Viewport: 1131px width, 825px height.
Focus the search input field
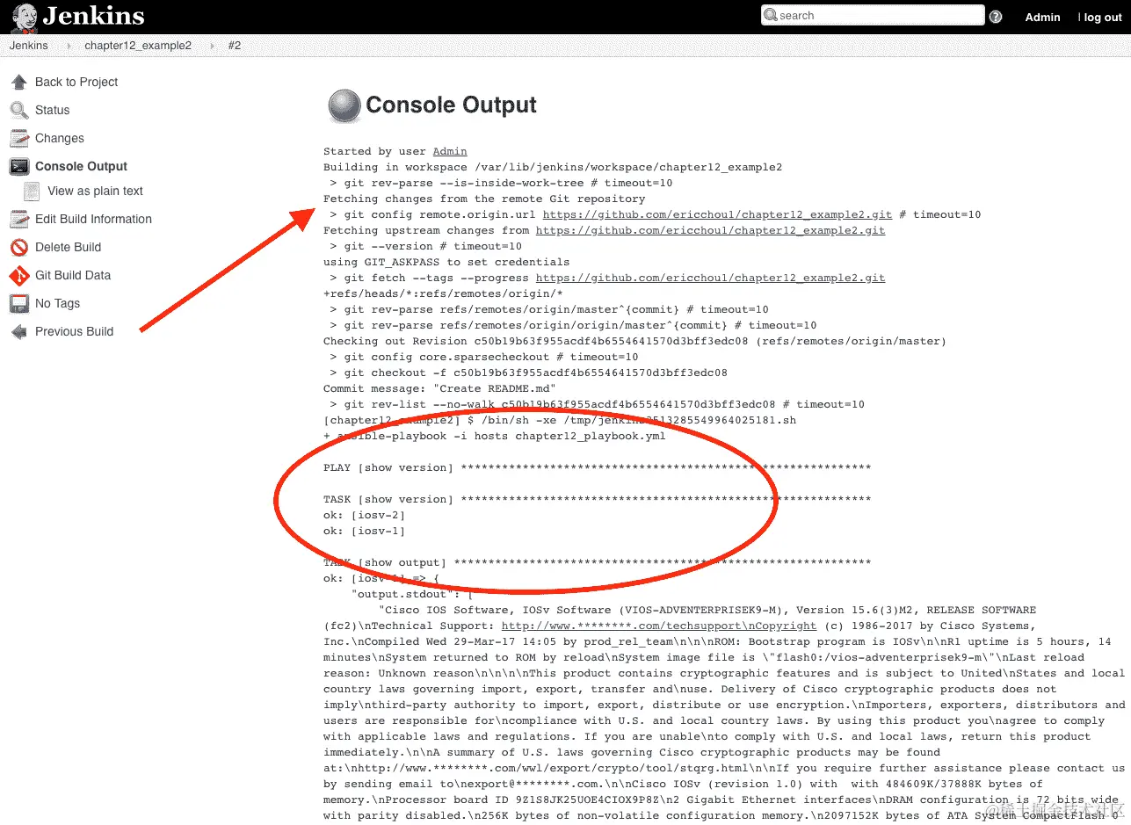pos(872,16)
